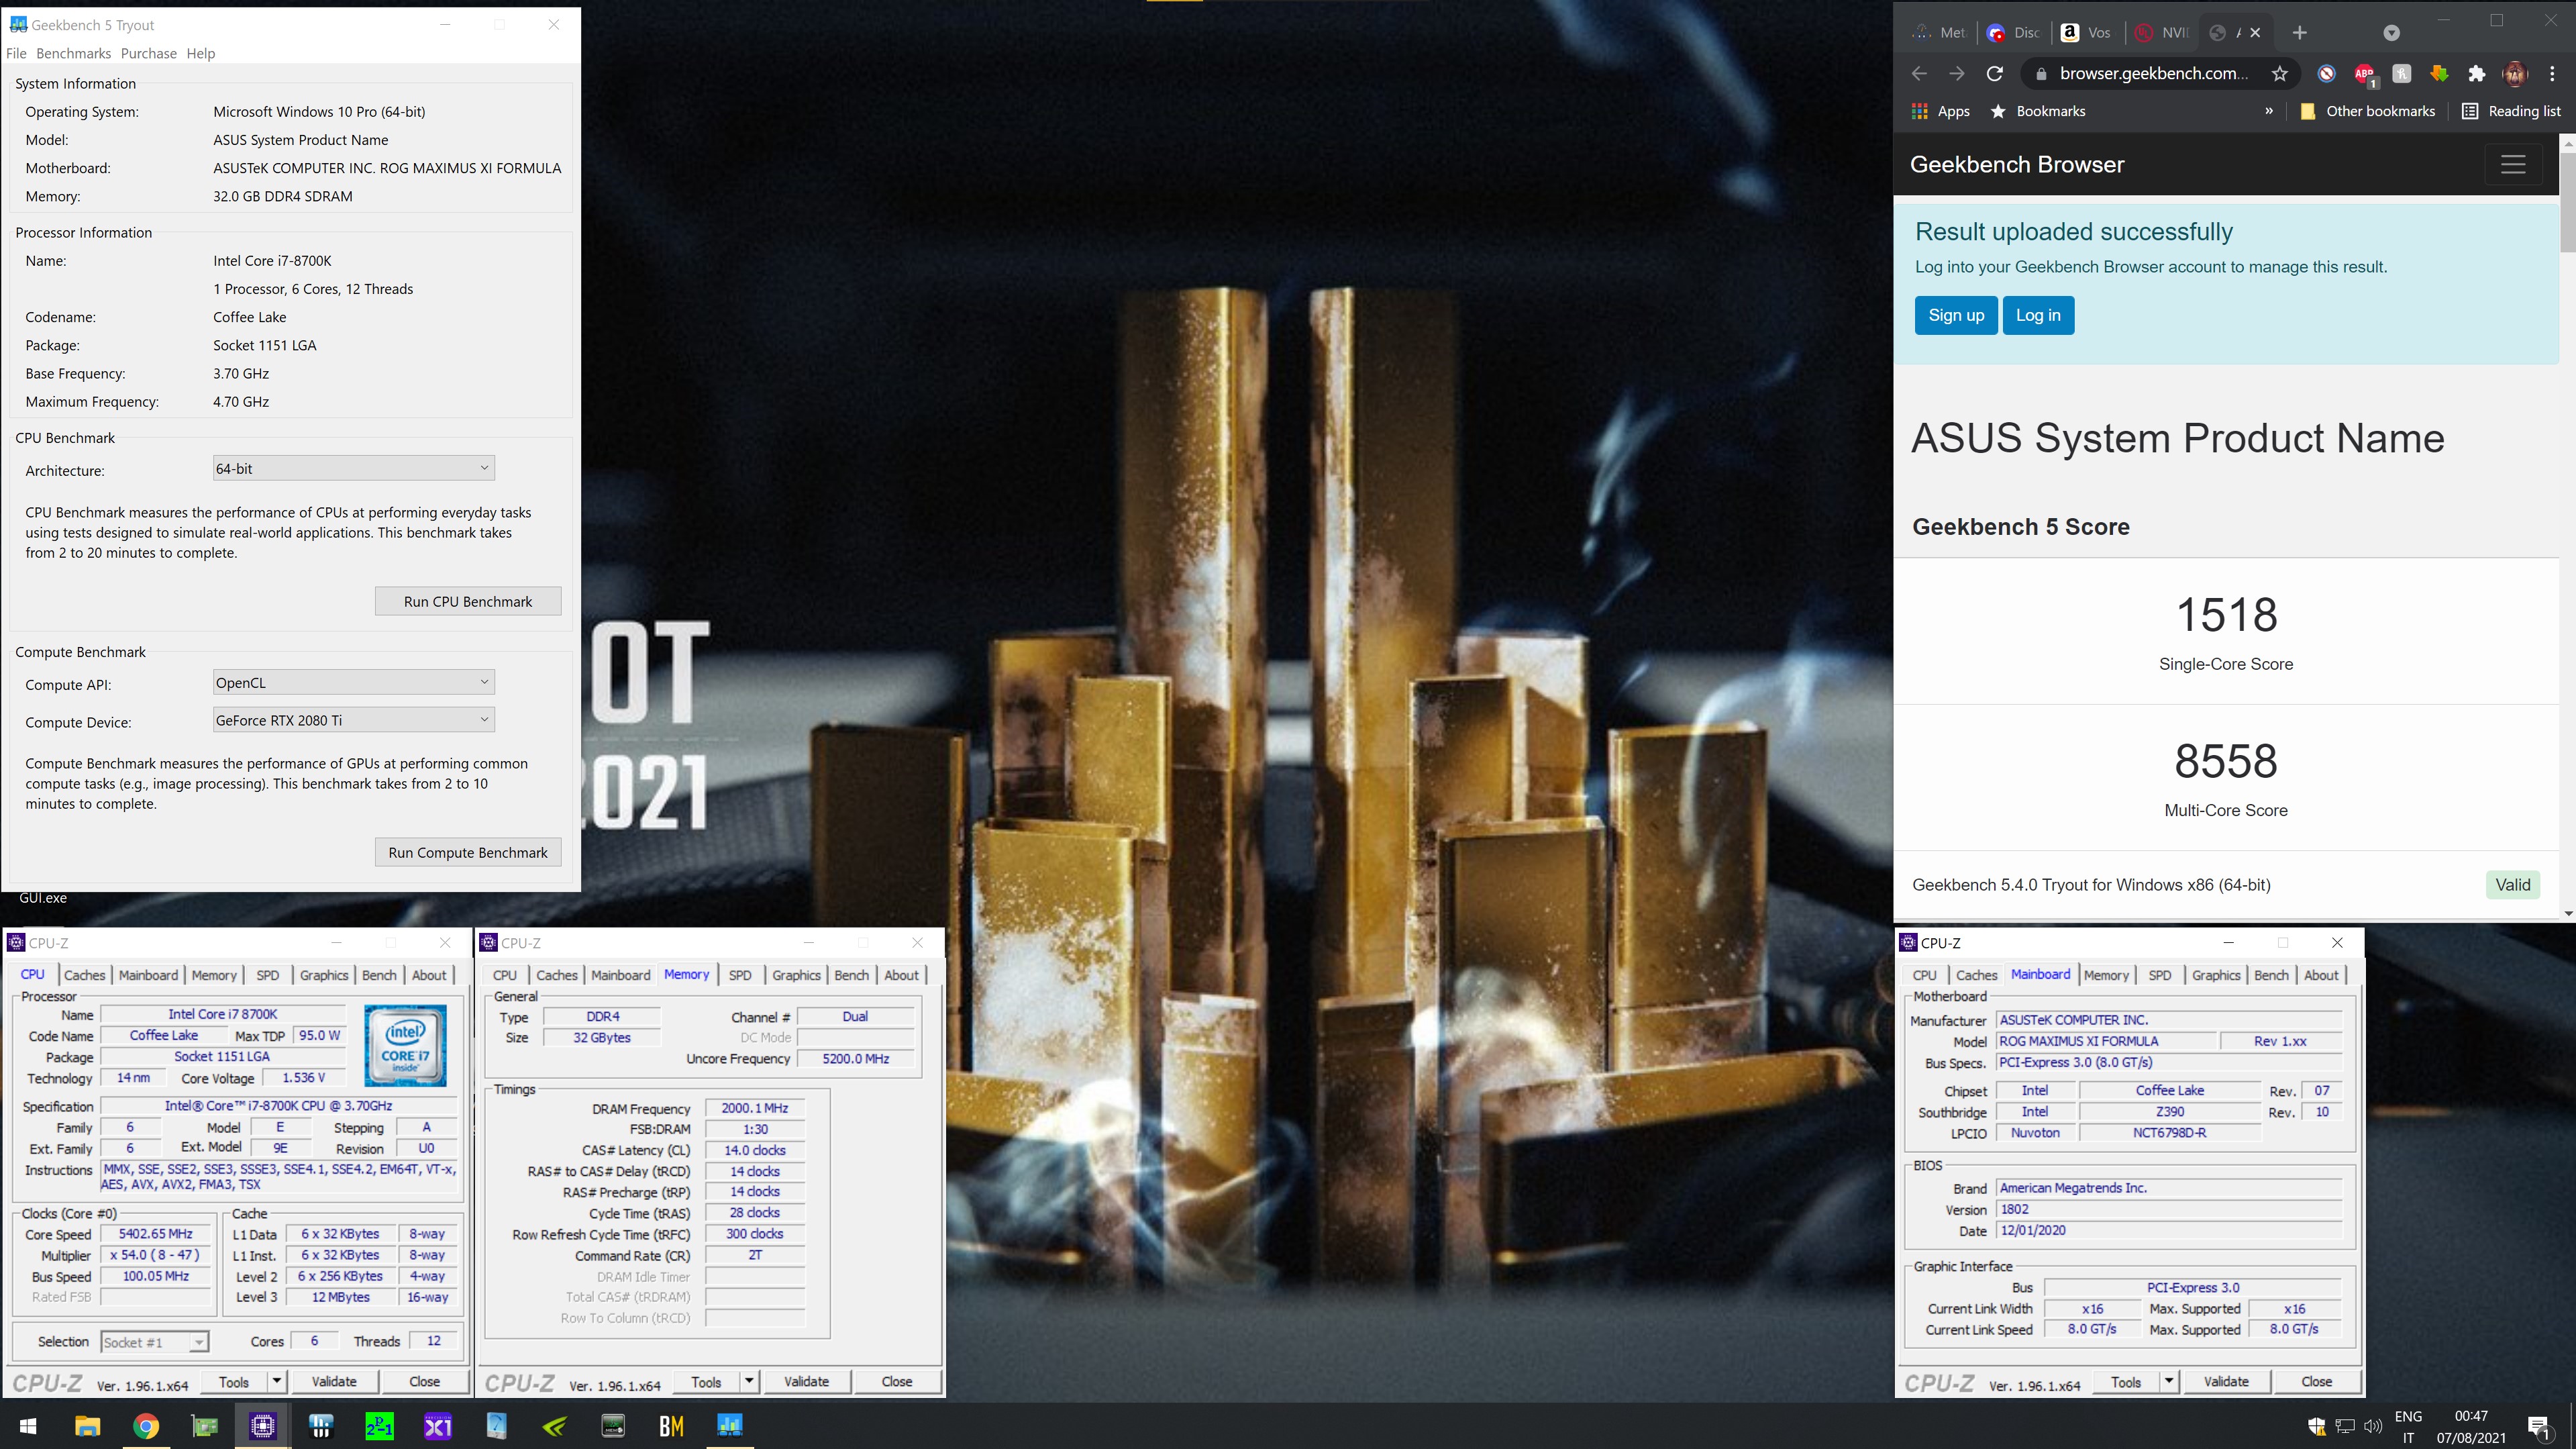Click the Geekbench Browser header title

(x=2016, y=165)
